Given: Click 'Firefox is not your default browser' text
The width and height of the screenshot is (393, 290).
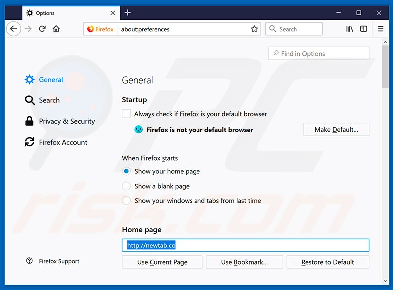Looking at the screenshot, I should pos(200,130).
